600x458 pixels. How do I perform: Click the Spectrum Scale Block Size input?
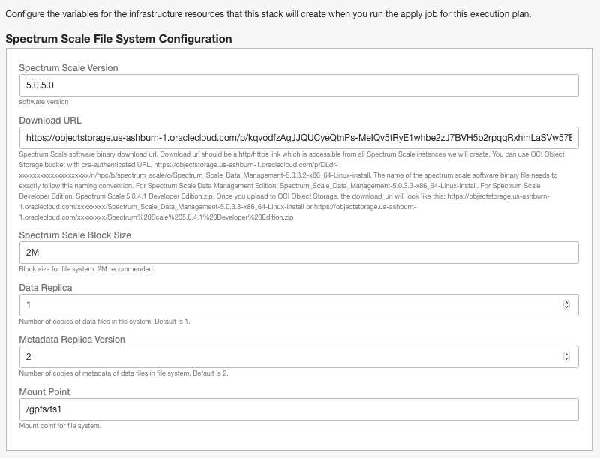tap(298, 253)
